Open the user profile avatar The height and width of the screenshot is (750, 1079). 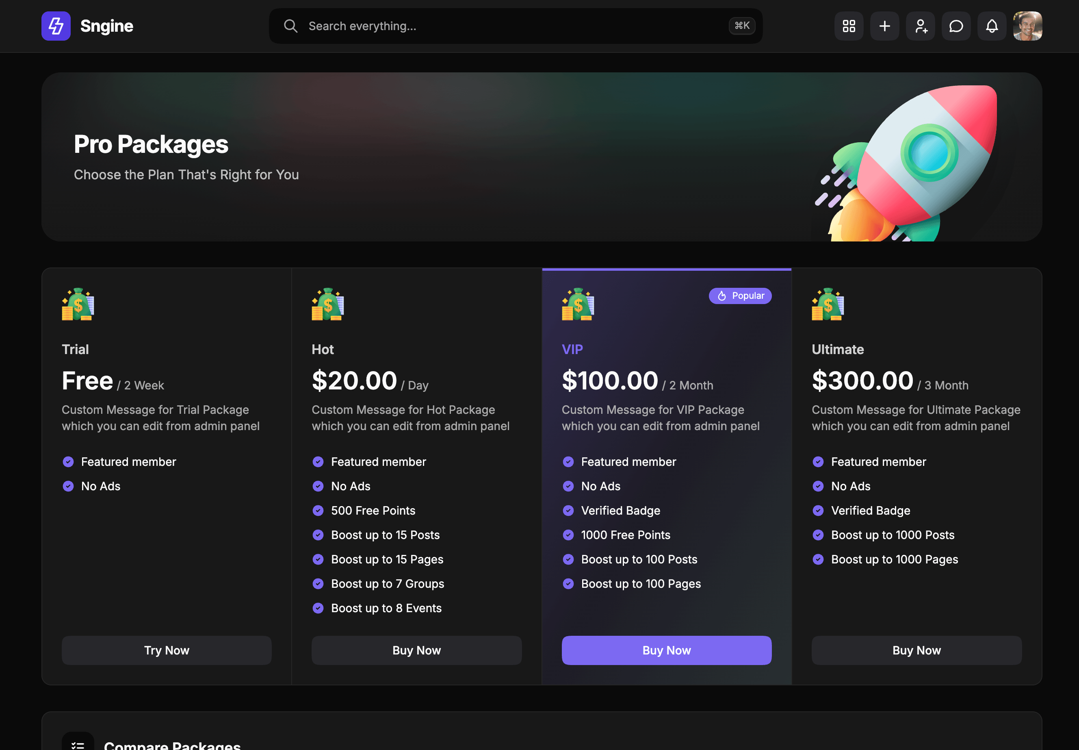pyautogui.click(x=1027, y=26)
